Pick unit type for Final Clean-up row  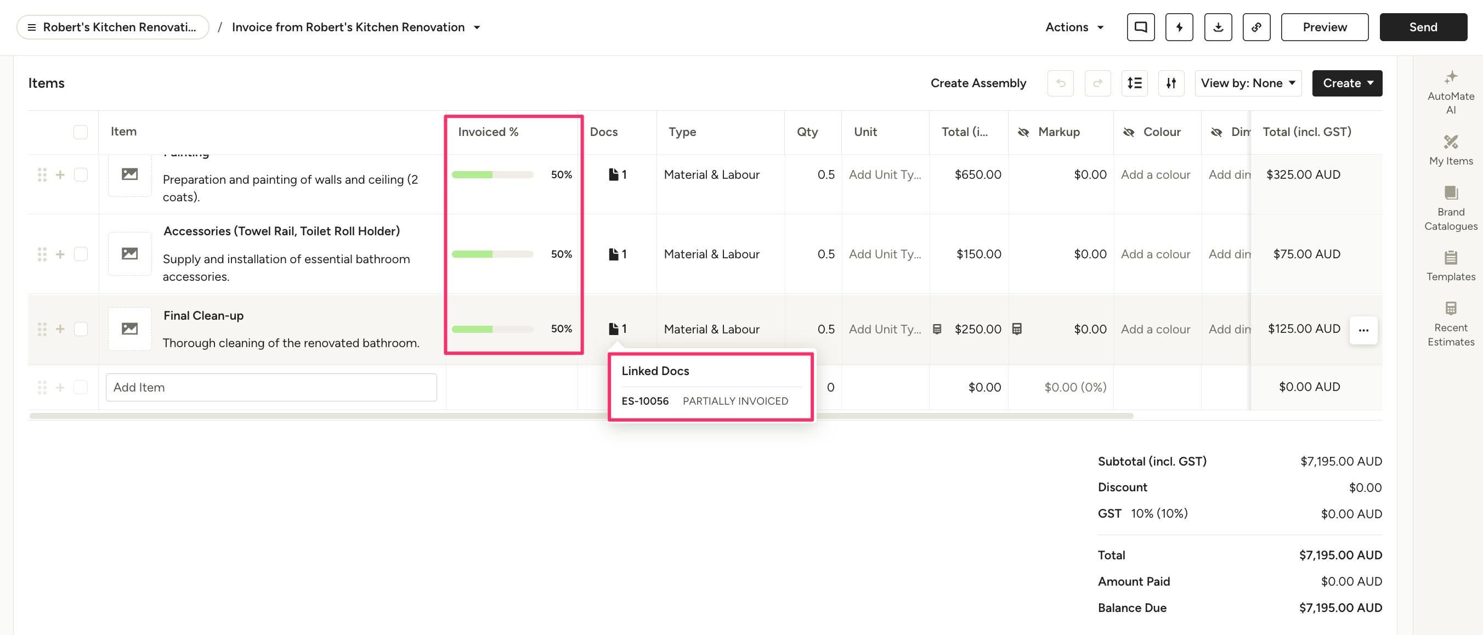click(x=884, y=330)
